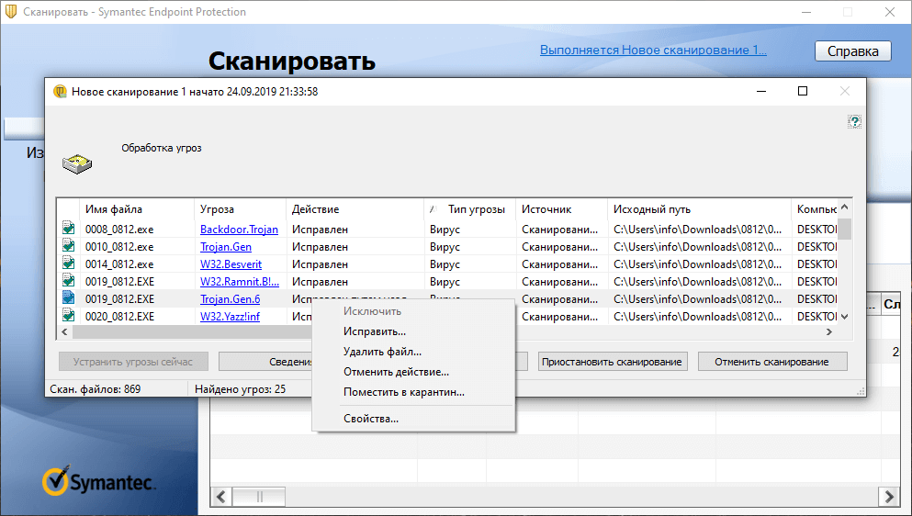This screenshot has width=912, height=516.
Task: Choose Удалить файл... from the context menu
Action: (382, 352)
